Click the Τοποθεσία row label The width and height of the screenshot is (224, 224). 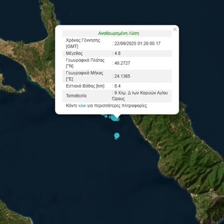pyautogui.click(x=76, y=96)
